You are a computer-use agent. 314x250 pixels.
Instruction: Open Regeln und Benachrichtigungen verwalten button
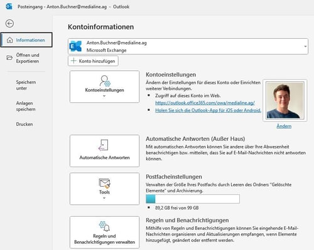104,232
